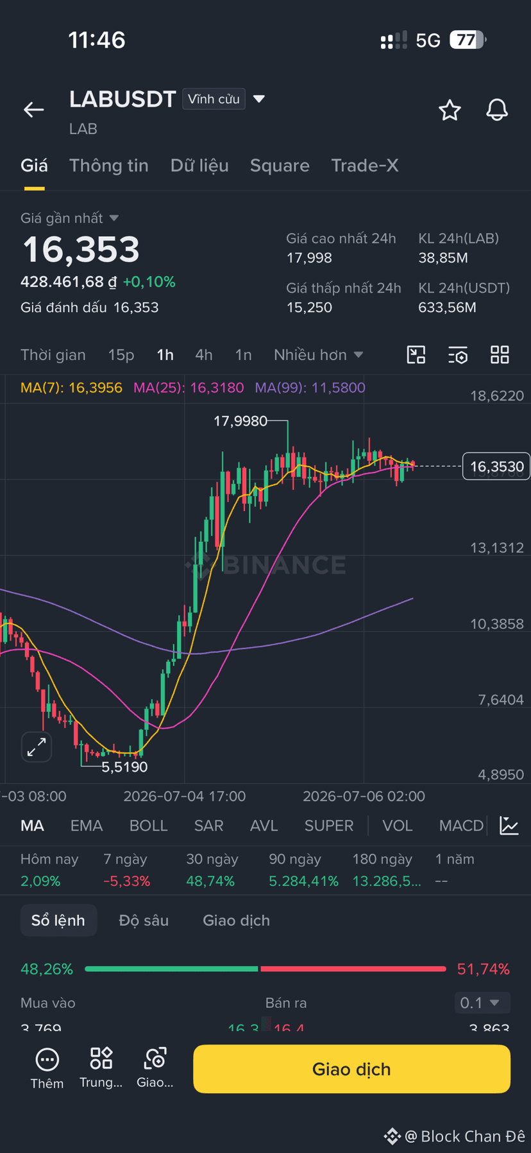Select the 4h timeframe
531x1153 pixels.
[204, 355]
